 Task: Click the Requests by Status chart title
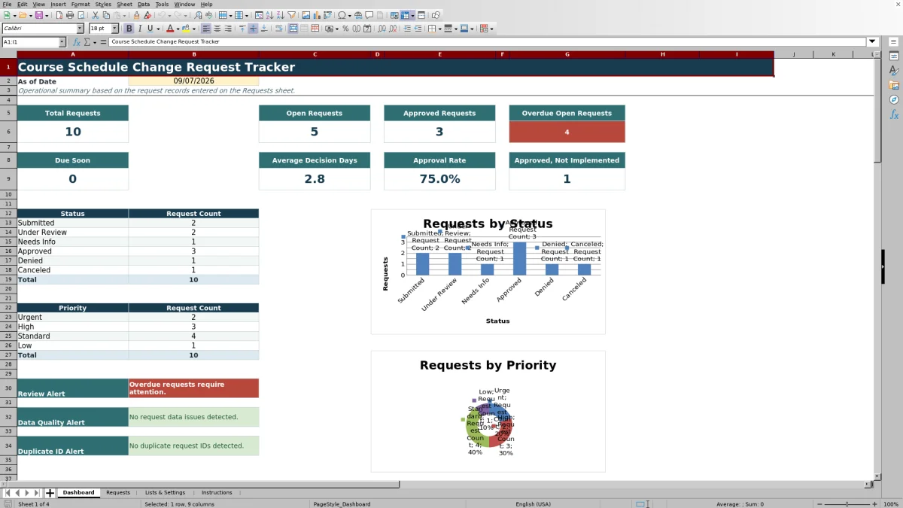(x=488, y=224)
